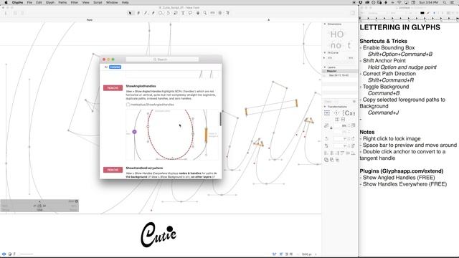Click the lock proportions padlock icon

pos(331,128)
